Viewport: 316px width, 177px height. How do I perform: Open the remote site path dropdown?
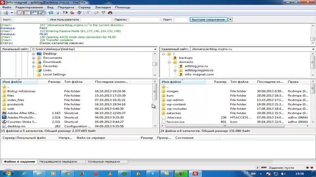tap(314, 49)
